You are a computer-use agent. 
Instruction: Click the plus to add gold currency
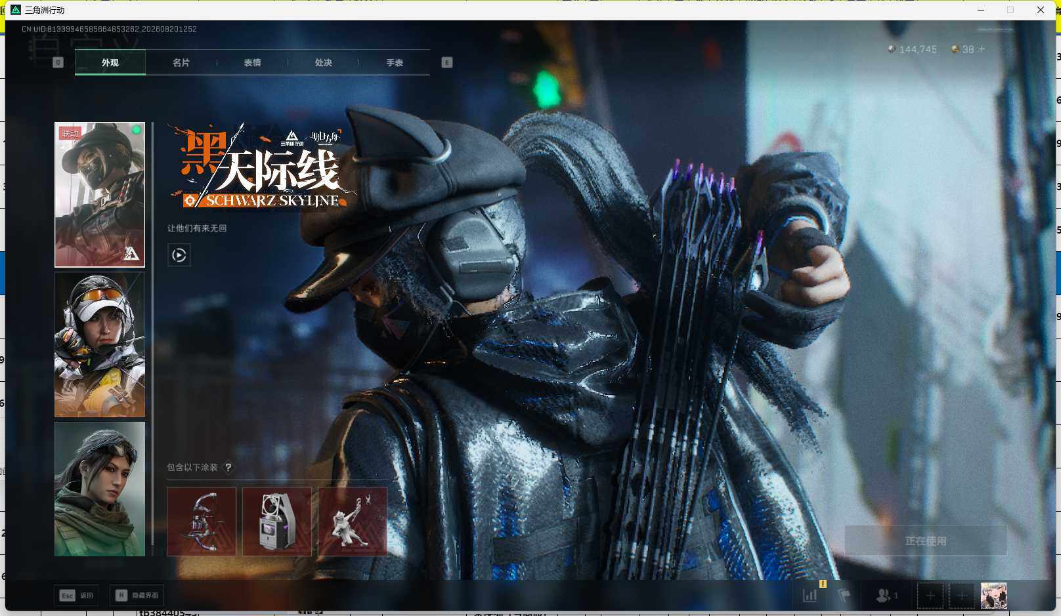[x=982, y=49]
